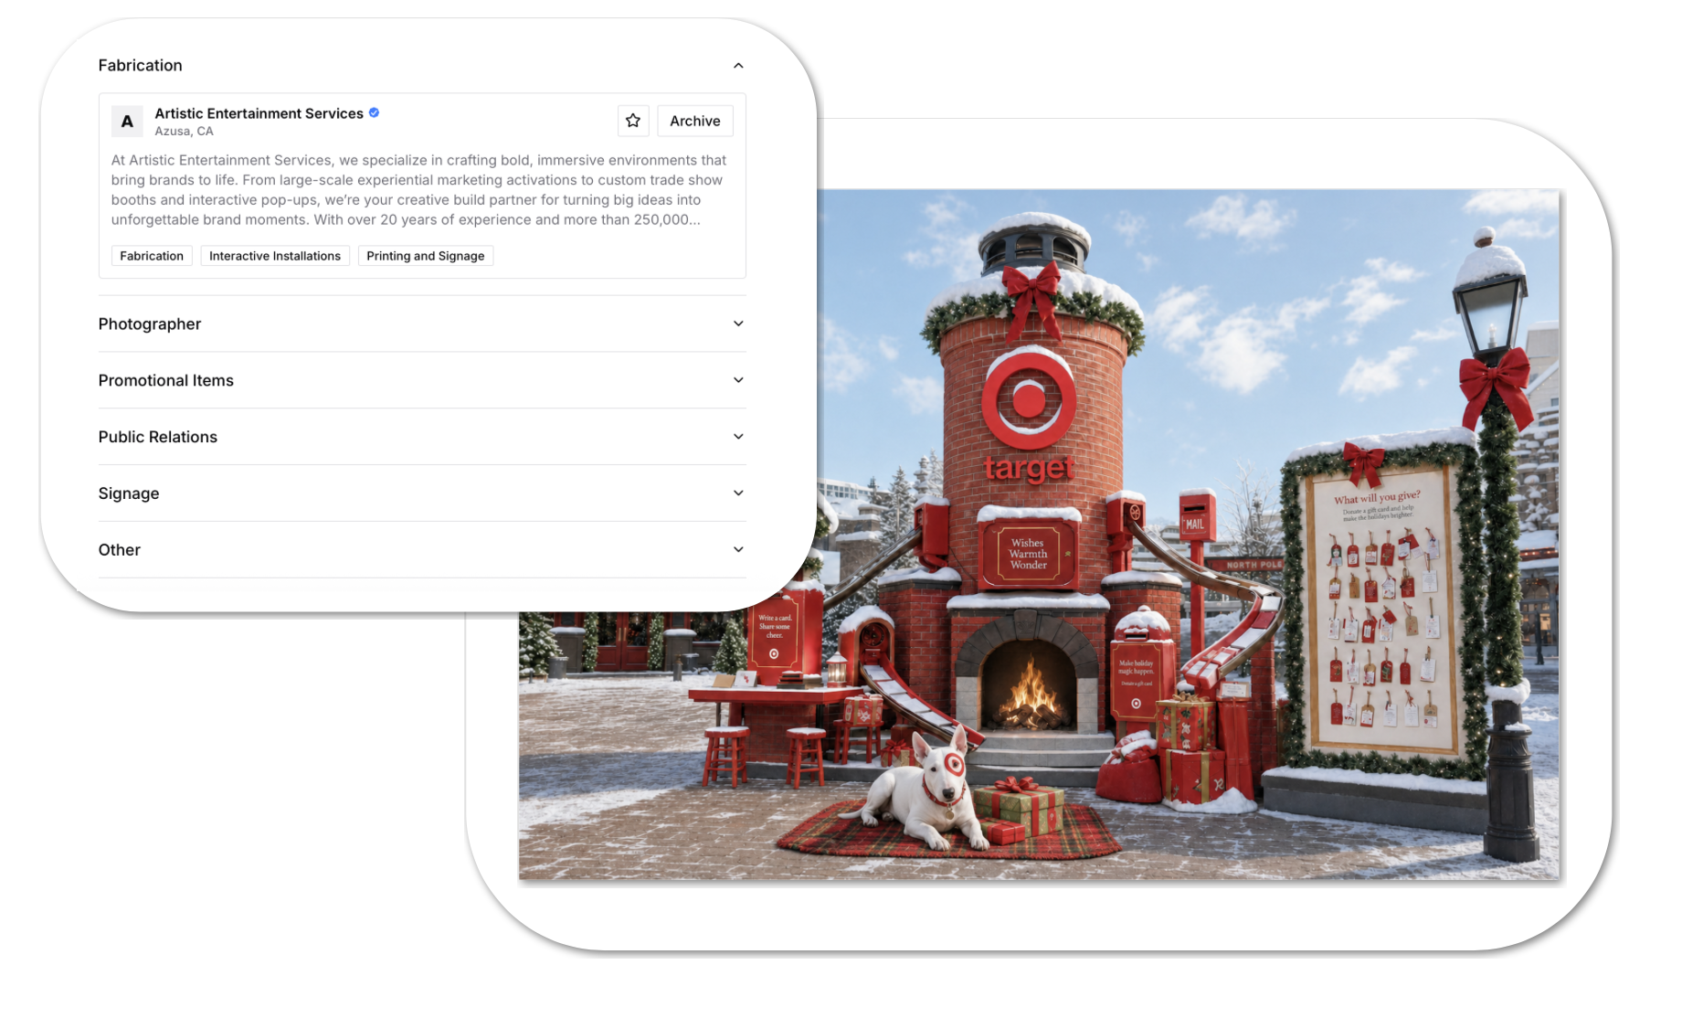Viewport: 1703px width, 1018px height.
Task: Select the Printing and Signage tag
Action: pos(426,256)
